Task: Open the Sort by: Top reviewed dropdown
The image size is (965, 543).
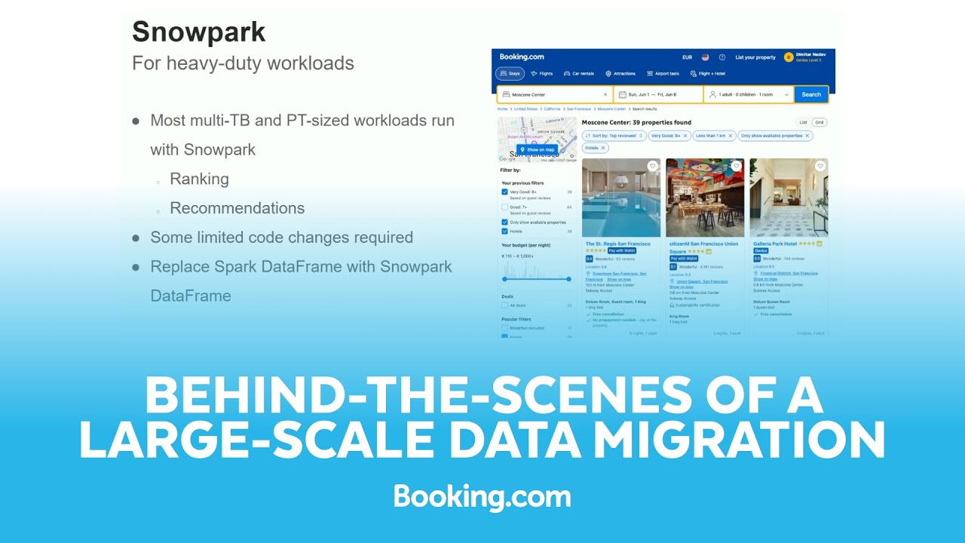Action: pyautogui.click(x=614, y=136)
